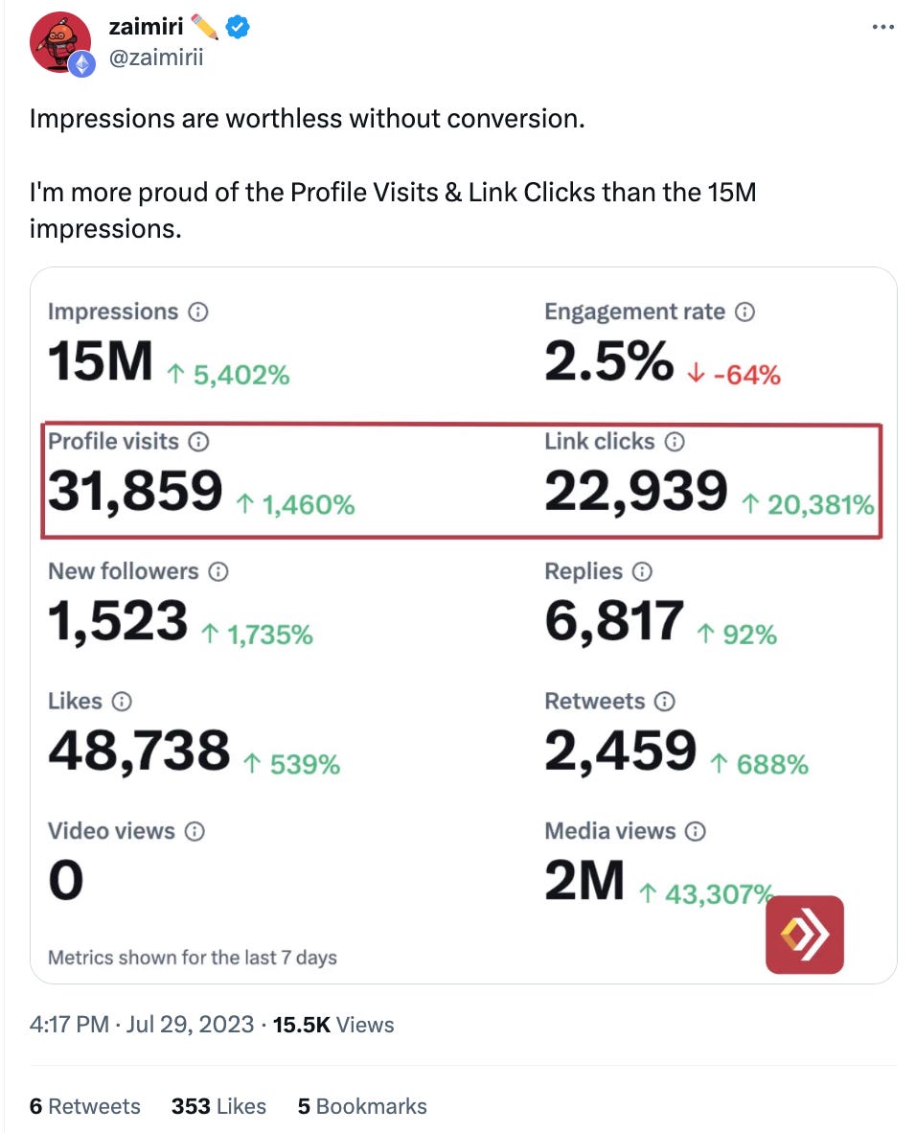Screen dimensions: 916x1133
Task: Click the Ethereum badge on the avatar
Action: (x=81, y=64)
